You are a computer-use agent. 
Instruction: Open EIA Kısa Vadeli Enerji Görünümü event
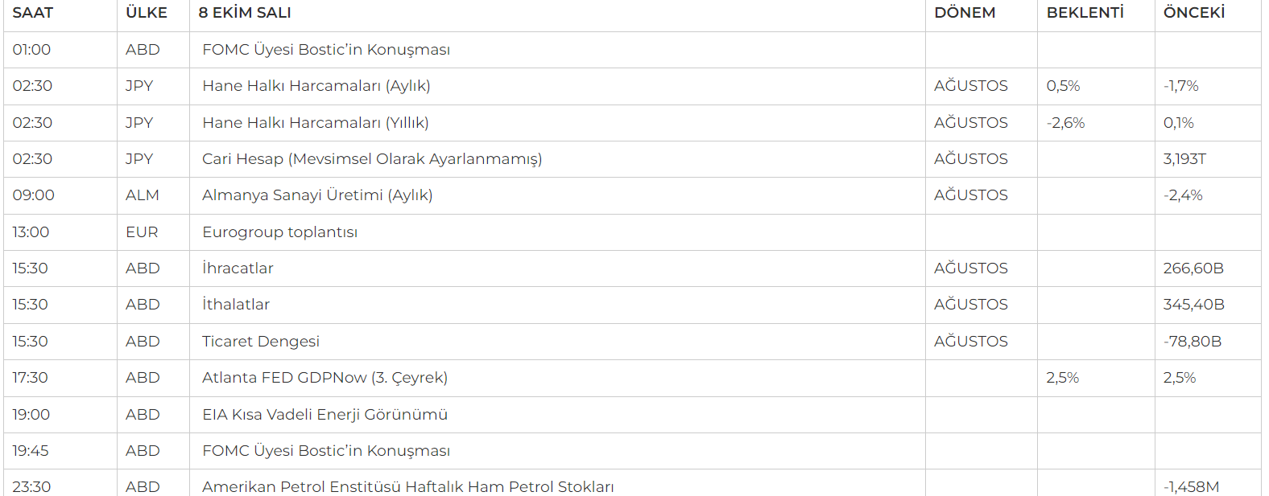pyautogui.click(x=324, y=415)
